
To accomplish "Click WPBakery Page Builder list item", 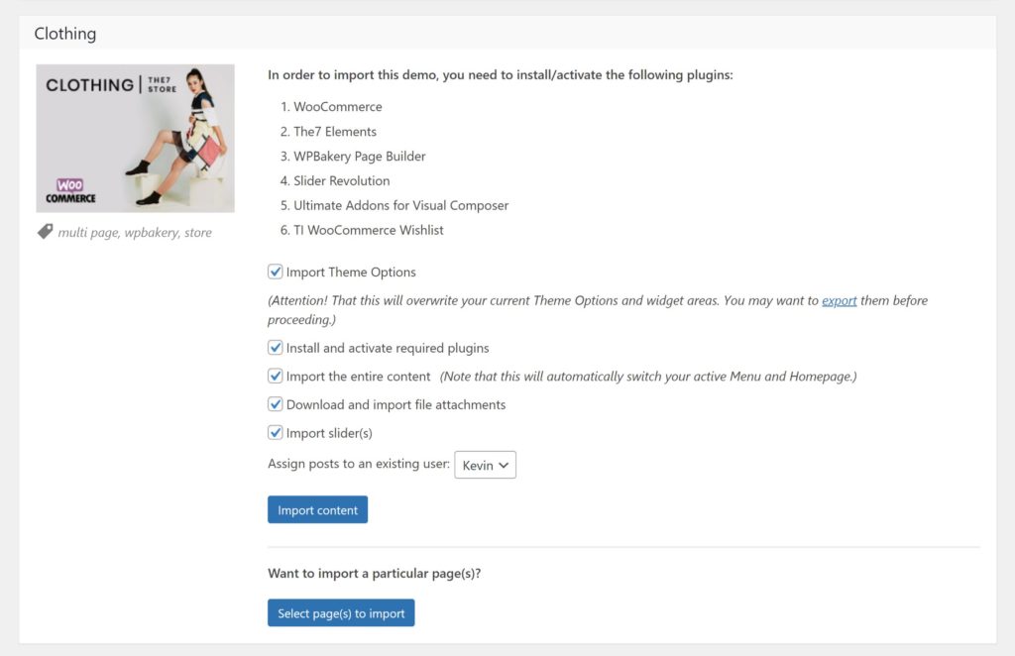I will coord(359,156).
